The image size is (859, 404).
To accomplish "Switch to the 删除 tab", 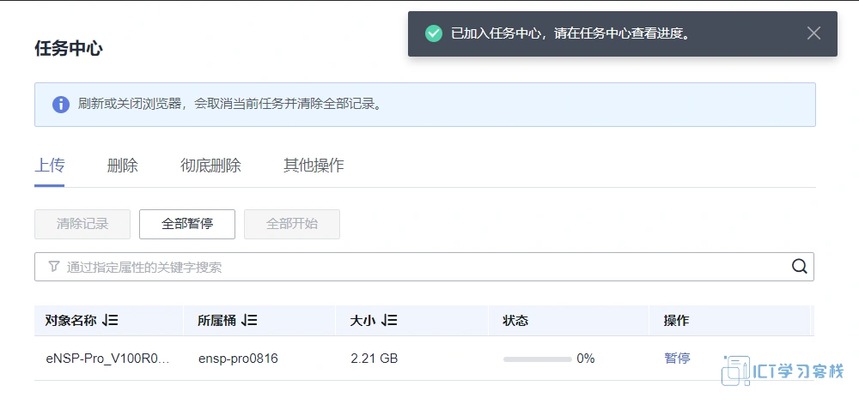I will [123, 165].
